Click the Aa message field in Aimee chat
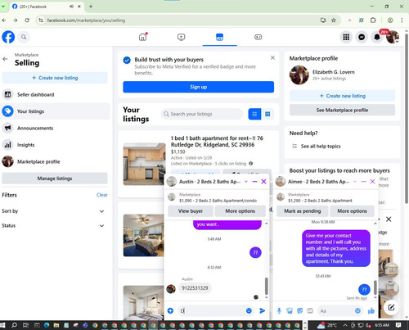The image size is (409, 330). (336, 310)
